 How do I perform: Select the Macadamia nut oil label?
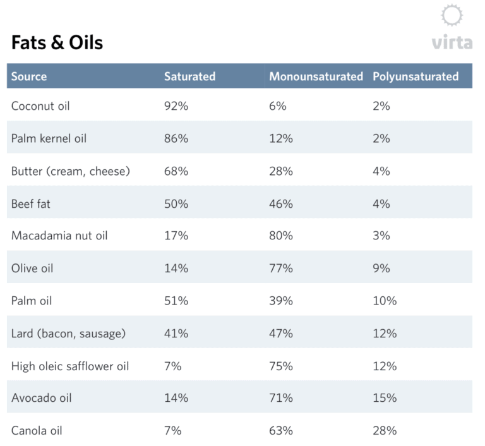(x=59, y=236)
